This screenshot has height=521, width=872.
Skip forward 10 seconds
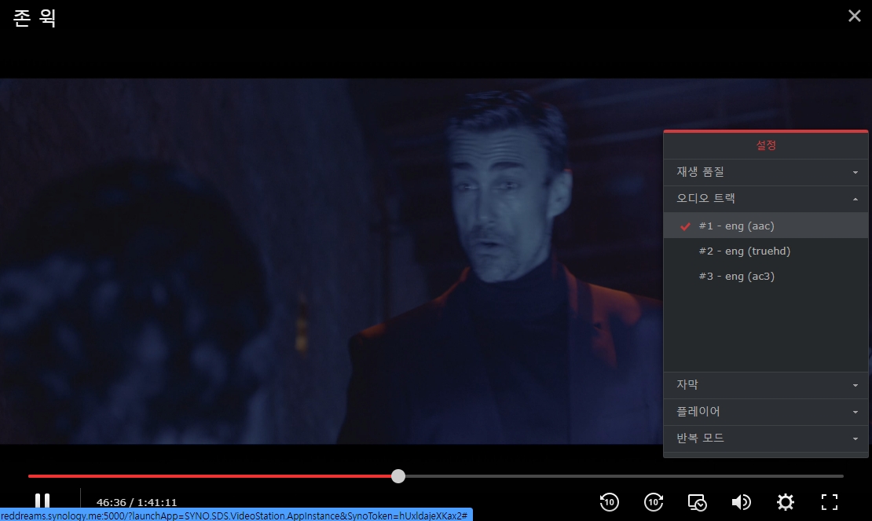pos(654,502)
